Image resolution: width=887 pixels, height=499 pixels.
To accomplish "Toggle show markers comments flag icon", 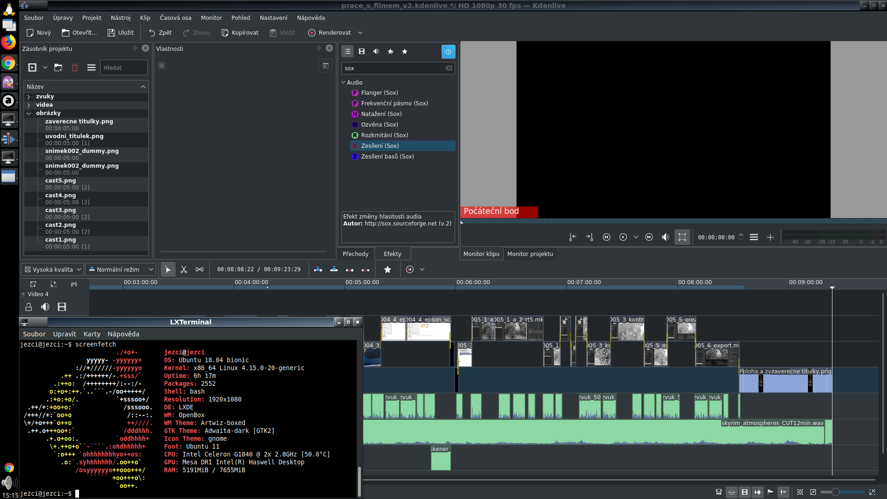I will coord(771,492).
